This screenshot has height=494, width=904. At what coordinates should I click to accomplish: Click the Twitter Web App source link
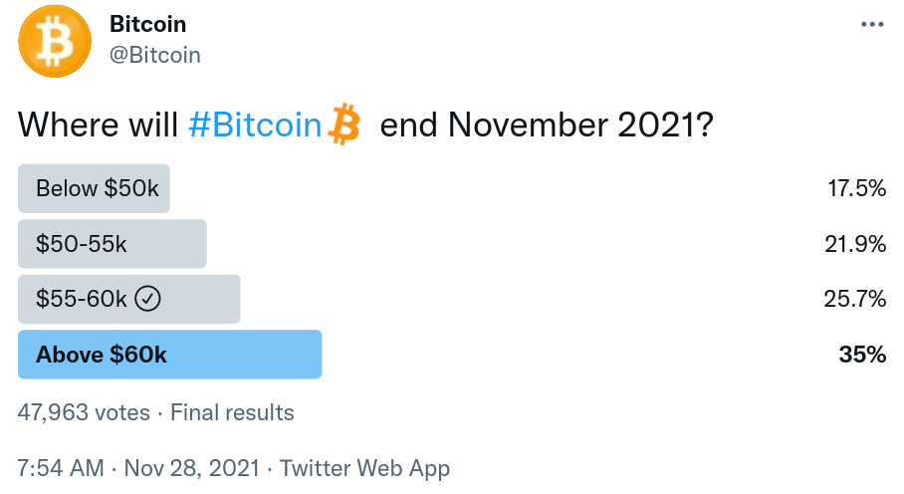pos(364,468)
